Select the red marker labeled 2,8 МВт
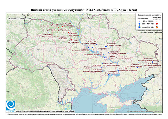The width and height of the screenshot is (168, 119). pos(68,32)
